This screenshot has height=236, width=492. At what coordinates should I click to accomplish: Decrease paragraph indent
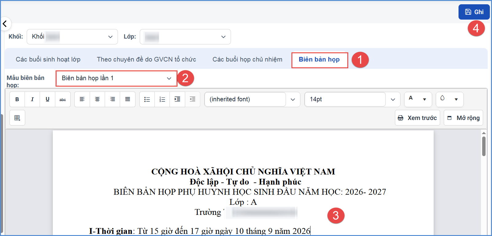(193, 99)
